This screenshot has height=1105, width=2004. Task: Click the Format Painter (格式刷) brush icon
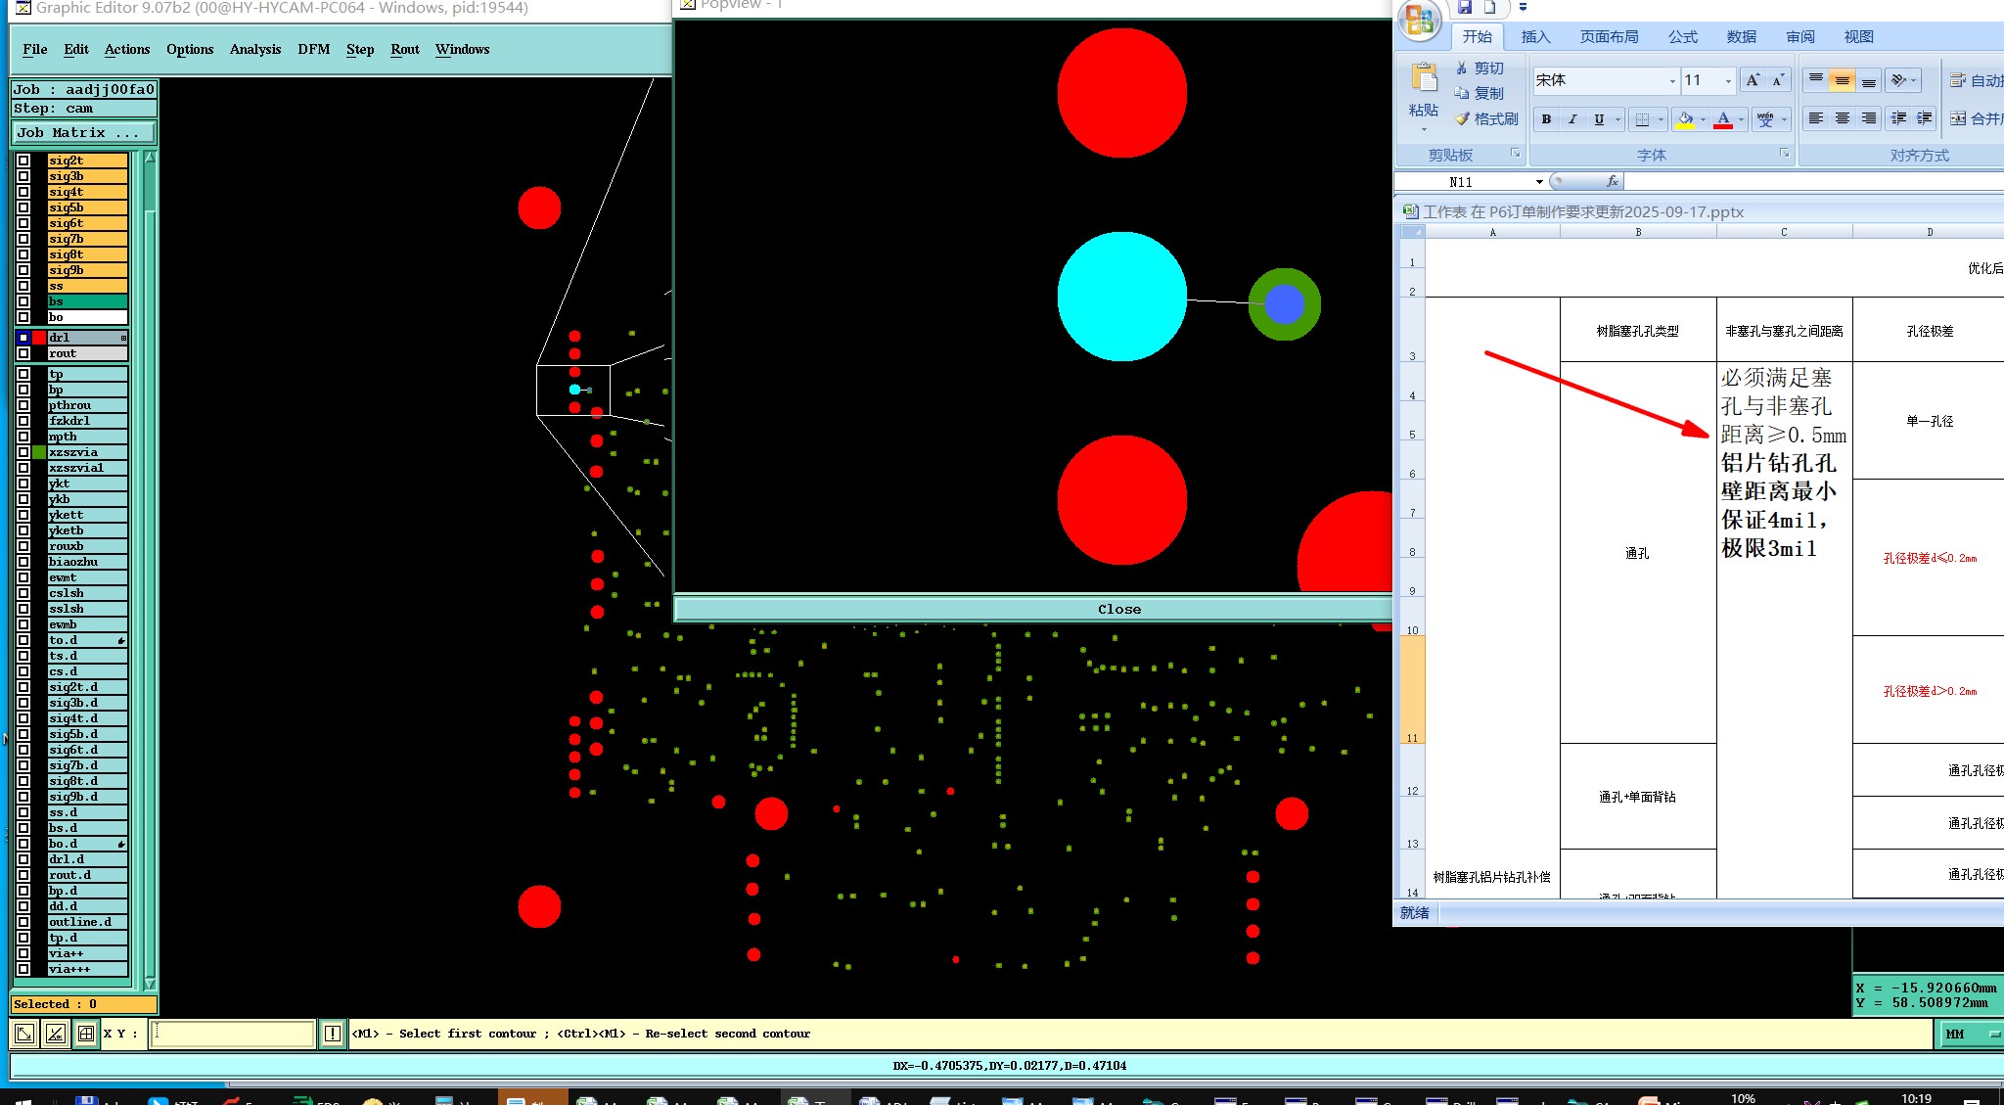click(x=1463, y=118)
